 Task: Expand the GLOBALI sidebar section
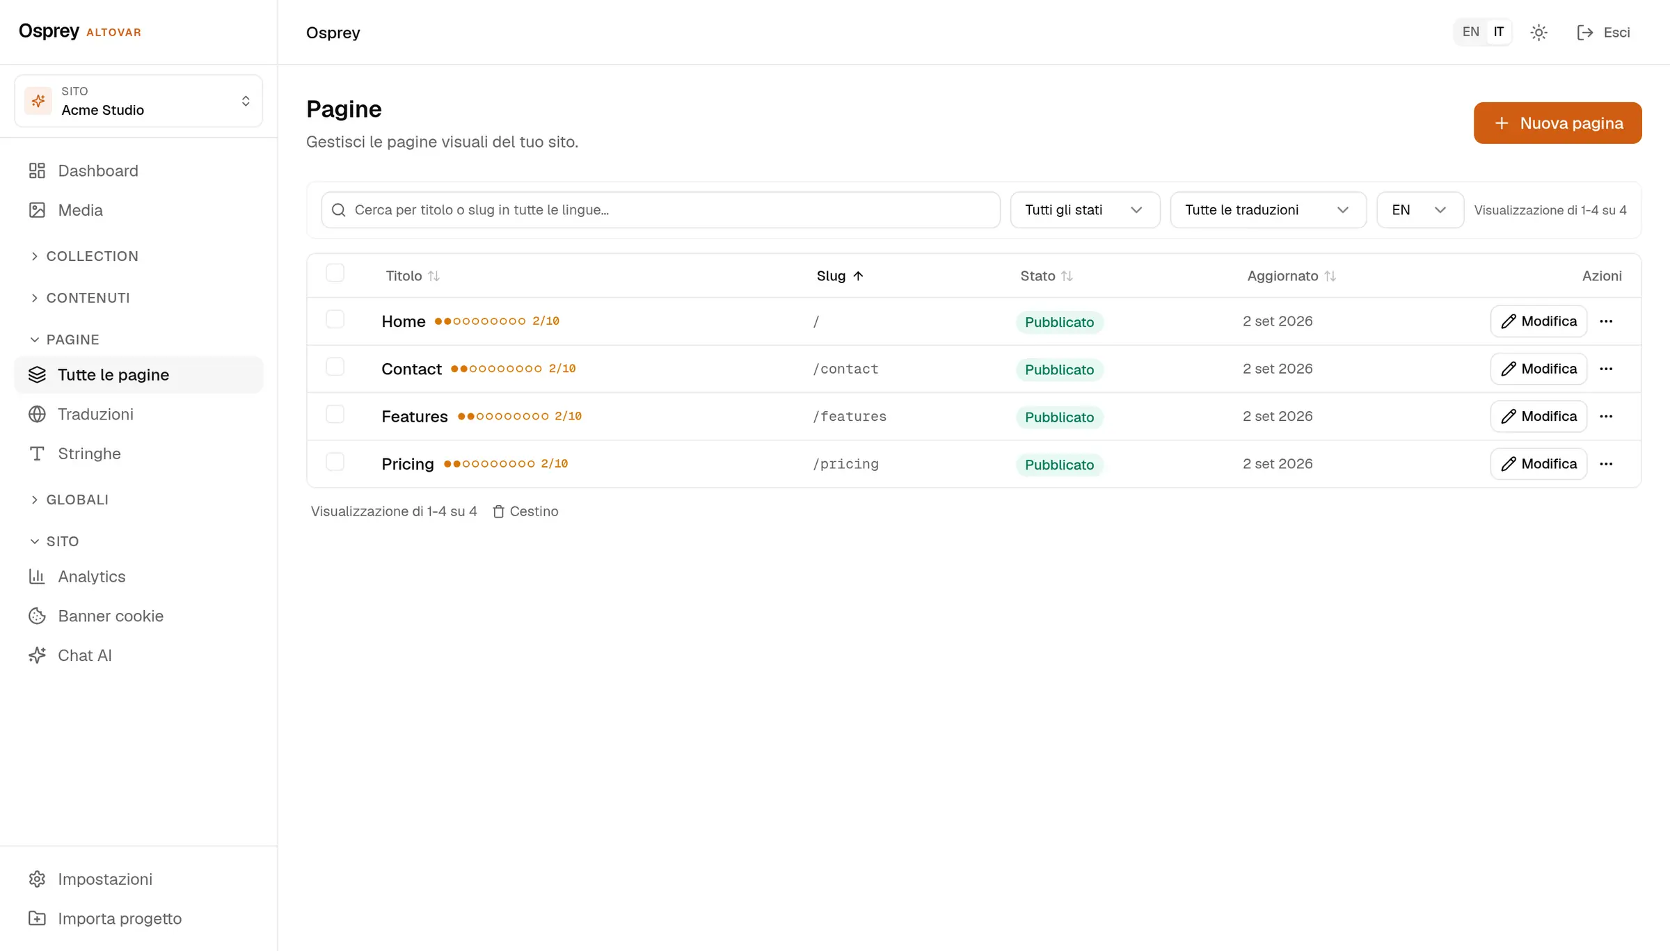[x=70, y=500]
